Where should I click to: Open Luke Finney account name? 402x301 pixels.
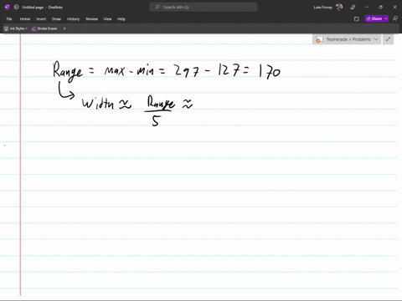tap(322, 8)
